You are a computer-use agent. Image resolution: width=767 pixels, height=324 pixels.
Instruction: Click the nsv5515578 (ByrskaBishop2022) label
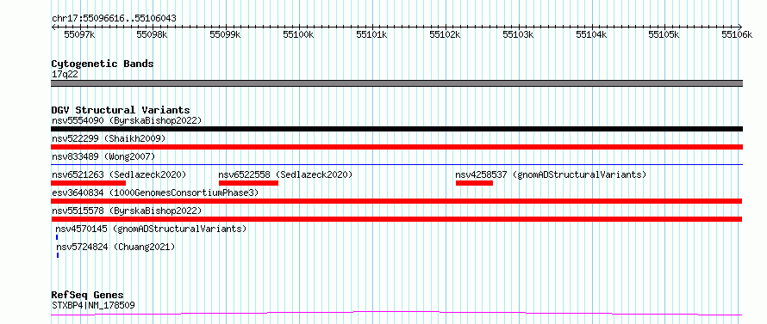(x=127, y=211)
